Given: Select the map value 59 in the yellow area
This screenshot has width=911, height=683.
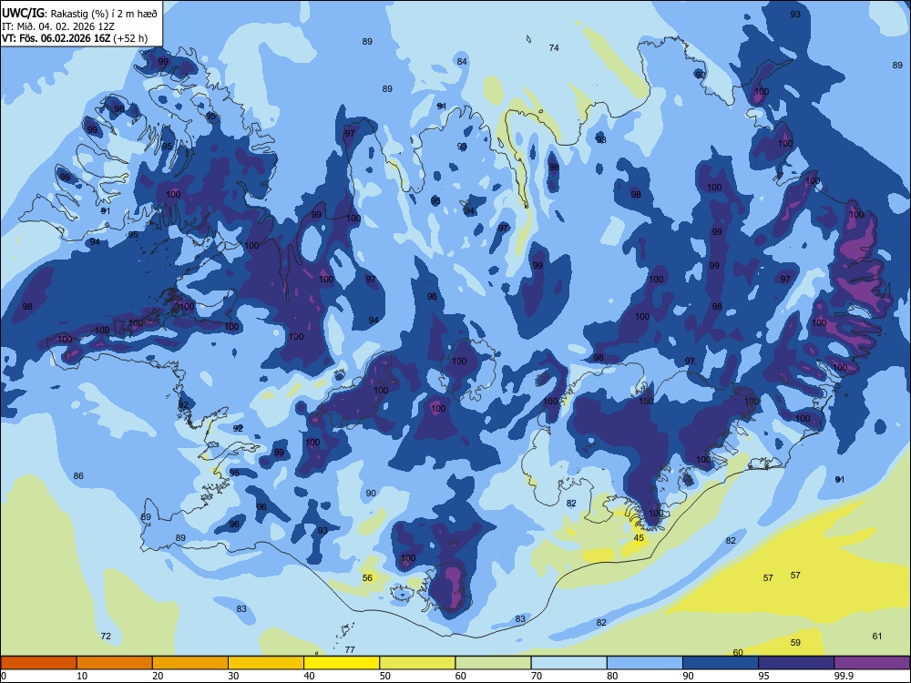Looking at the screenshot, I should pyautogui.click(x=795, y=642).
